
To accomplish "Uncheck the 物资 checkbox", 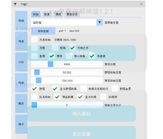I will click(52, 56).
